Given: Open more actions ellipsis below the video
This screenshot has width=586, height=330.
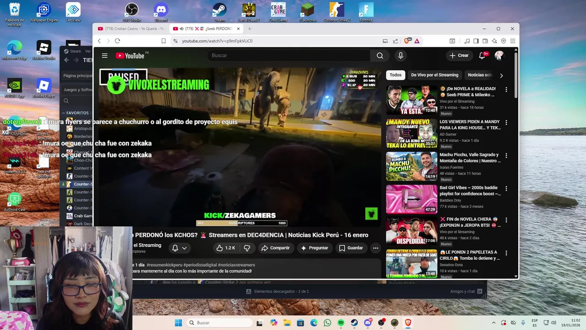Looking at the screenshot, I should pos(375,248).
